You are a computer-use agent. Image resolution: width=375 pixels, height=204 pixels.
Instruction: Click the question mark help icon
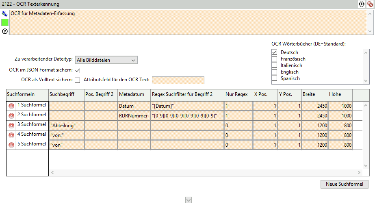(x=4, y=31)
